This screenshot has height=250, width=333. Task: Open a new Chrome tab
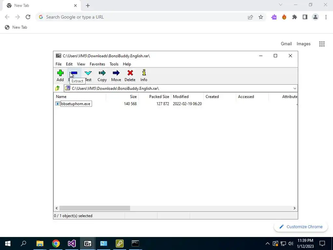[88, 6]
